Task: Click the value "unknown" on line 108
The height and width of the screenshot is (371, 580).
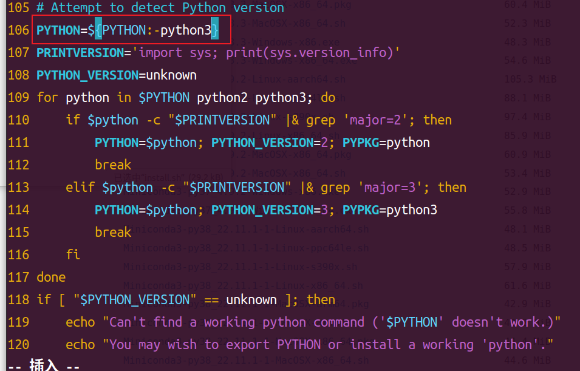Action: (x=171, y=75)
